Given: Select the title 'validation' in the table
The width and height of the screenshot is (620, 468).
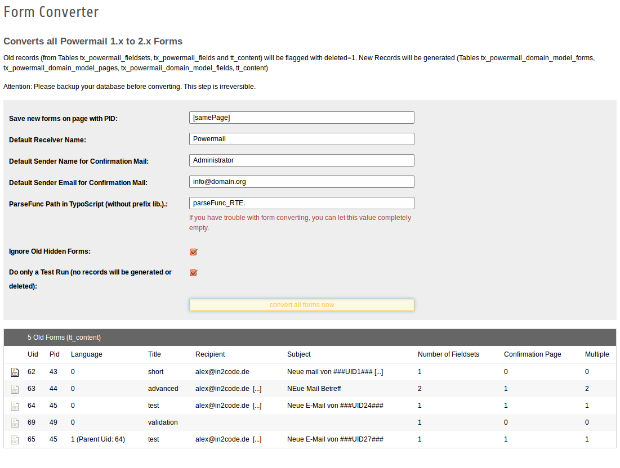Looking at the screenshot, I should [x=163, y=422].
